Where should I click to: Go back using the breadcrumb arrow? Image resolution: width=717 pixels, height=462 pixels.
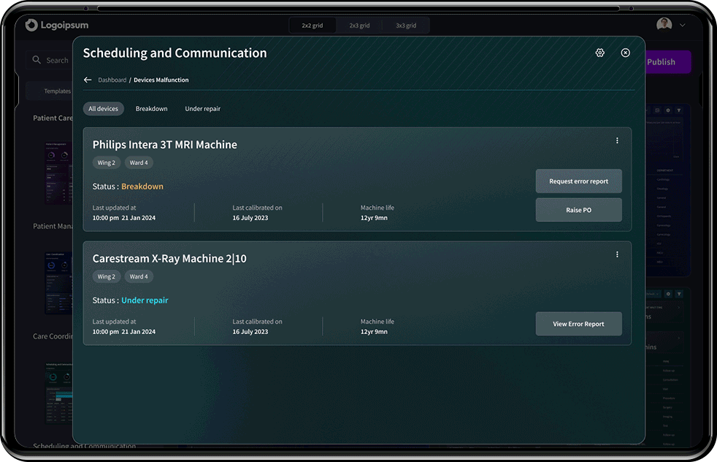[x=88, y=80]
